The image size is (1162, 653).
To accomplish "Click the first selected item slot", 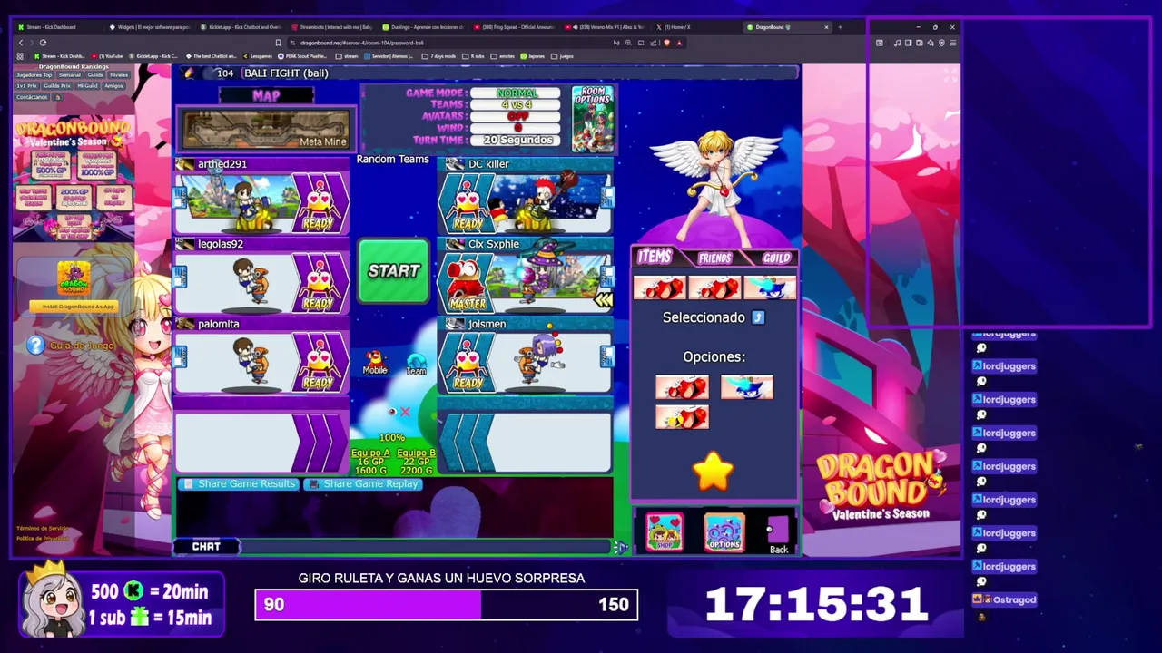I will tap(660, 288).
